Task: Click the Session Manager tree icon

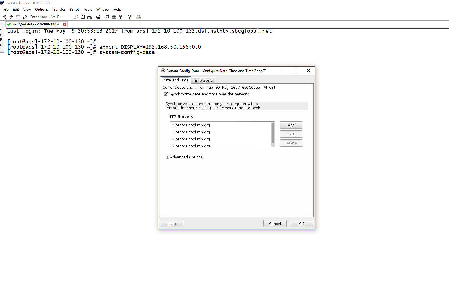Action: tap(4, 17)
